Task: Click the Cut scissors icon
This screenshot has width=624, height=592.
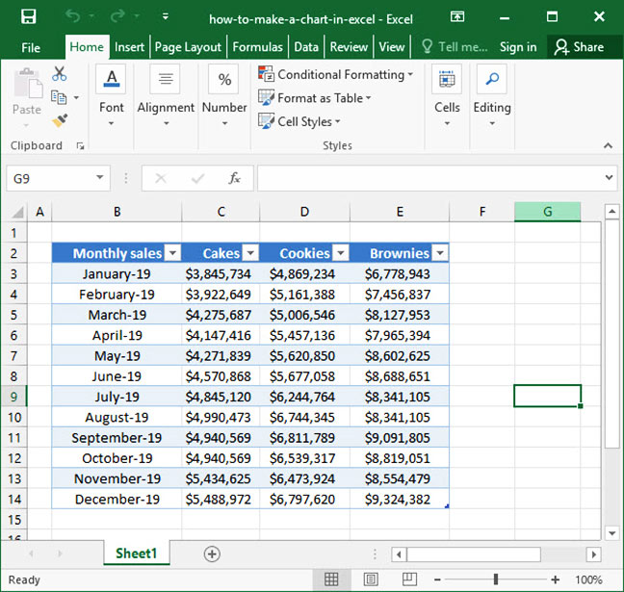Action: 60,74
